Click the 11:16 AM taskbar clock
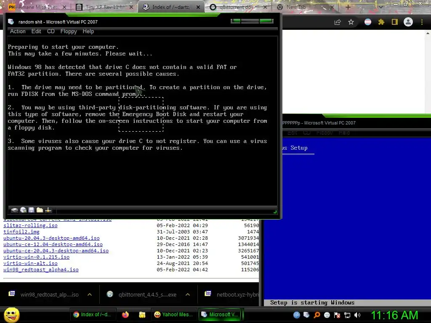Screen dimensions: 431x323 [x=394, y=315]
